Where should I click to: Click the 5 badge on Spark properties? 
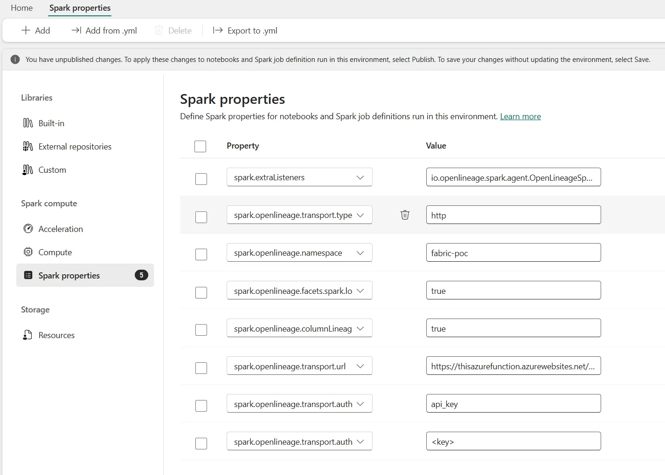coord(141,275)
